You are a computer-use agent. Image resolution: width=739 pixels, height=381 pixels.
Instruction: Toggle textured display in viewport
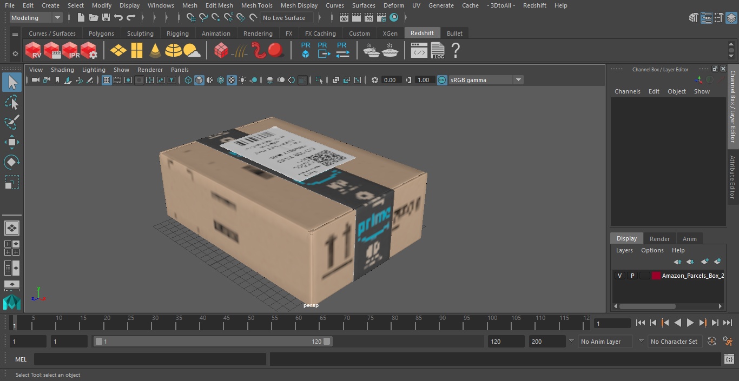[232, 80]
